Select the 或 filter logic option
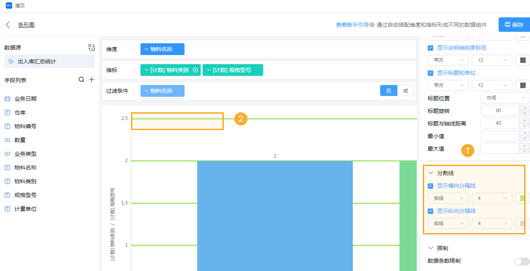Screen dimensions: 530x271 tap(406, 91)
